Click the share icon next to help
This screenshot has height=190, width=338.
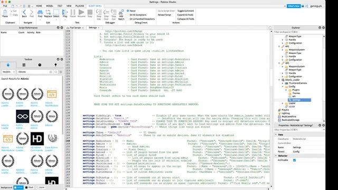point(306,6)
